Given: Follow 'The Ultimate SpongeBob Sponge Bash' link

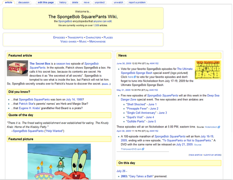Looking at the screenshot, I should (157, 71).
